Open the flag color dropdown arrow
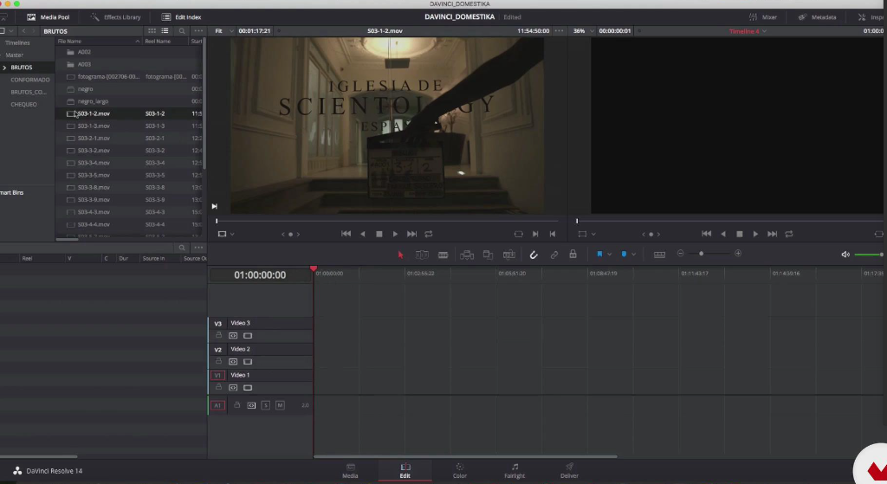The width and height of the screenshot is (887, 484). tap(609, 255)
